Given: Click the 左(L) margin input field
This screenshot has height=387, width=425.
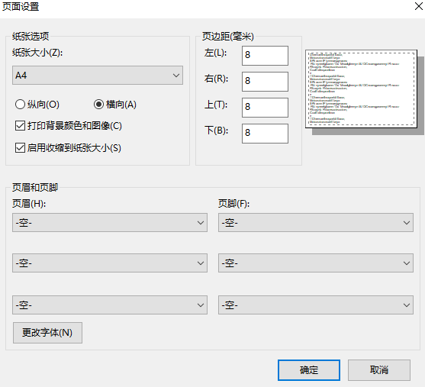Looking at the screenshot, I should coord(265,56).
